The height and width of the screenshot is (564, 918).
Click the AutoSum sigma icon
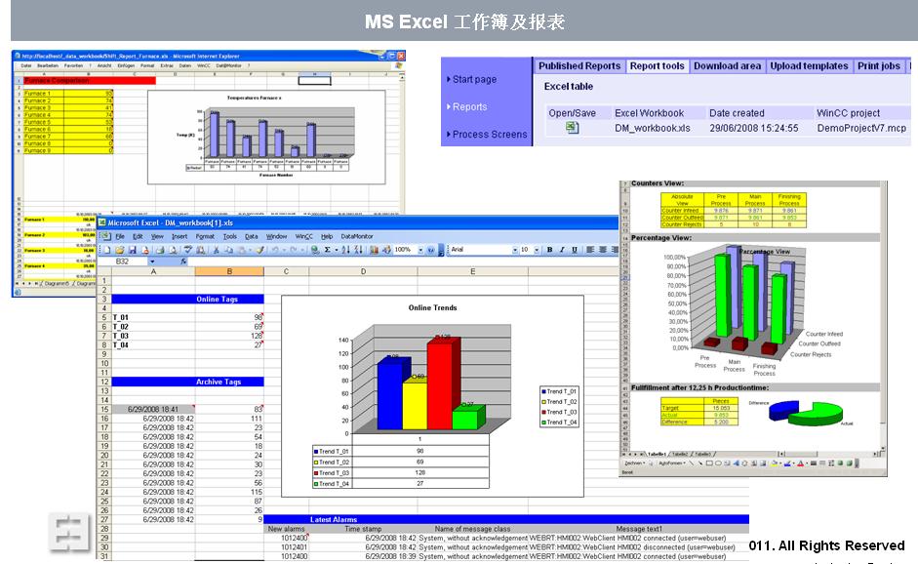[327, 250]
